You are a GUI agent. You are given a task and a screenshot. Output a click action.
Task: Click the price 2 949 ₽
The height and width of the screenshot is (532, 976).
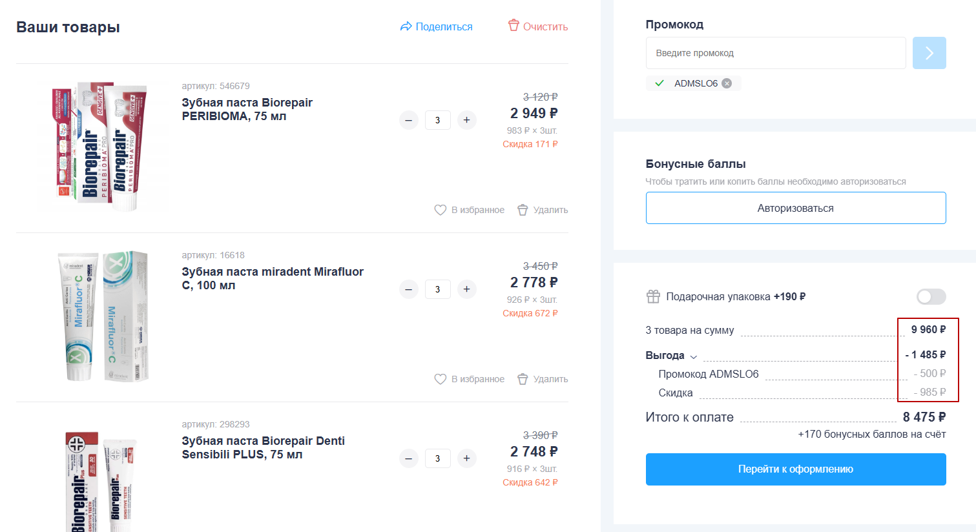tap(534, 113)
